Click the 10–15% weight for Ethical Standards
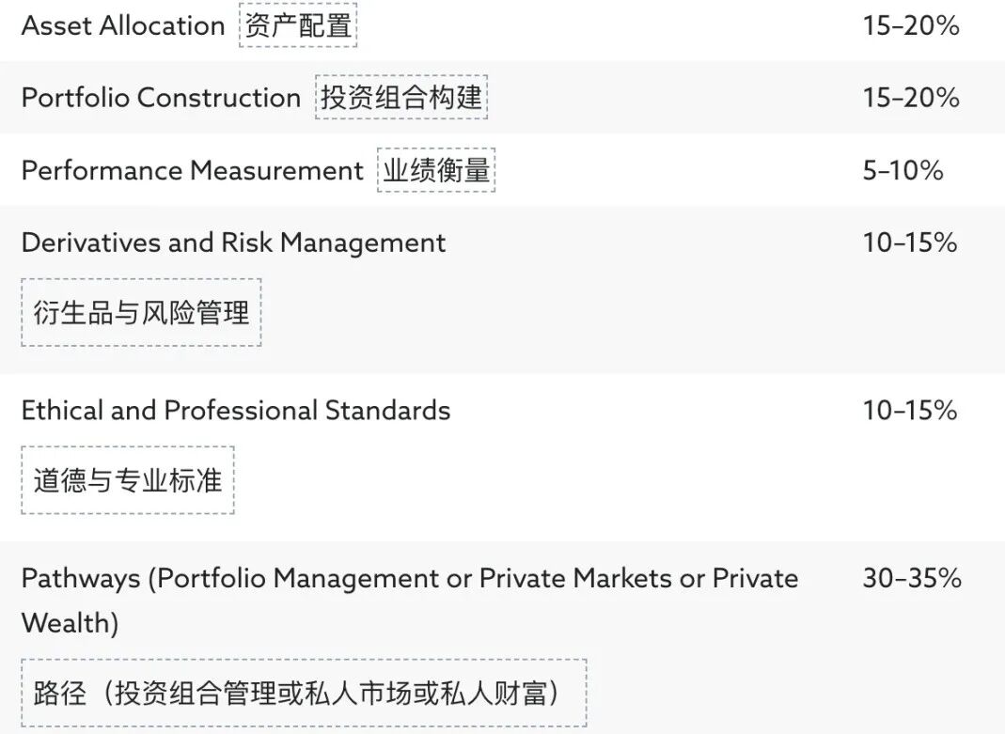 coord(910,411)
